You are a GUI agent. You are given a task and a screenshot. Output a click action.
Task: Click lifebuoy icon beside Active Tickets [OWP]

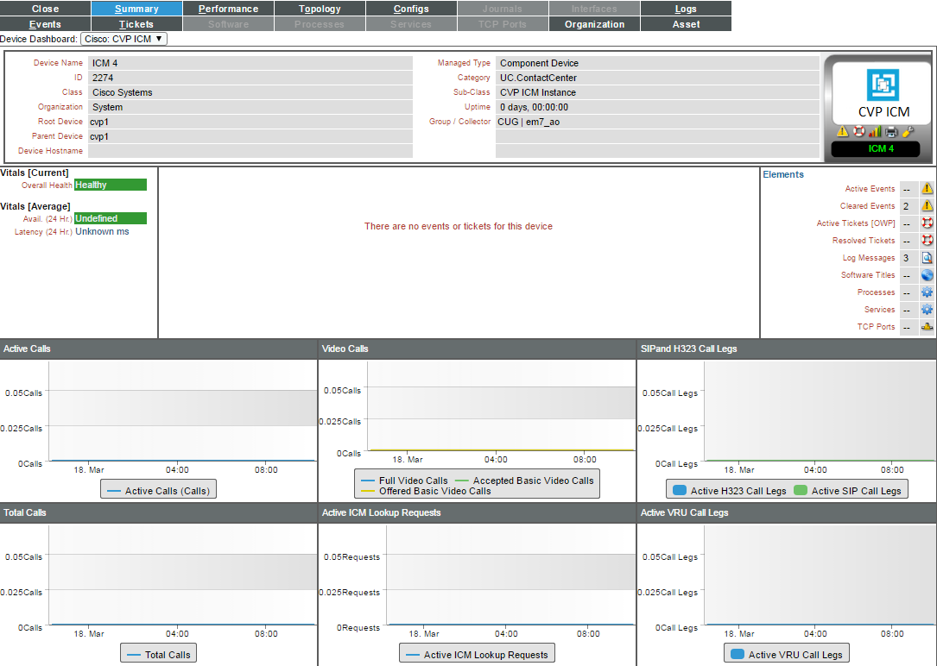pyautogui.click(x=927, y=223)
